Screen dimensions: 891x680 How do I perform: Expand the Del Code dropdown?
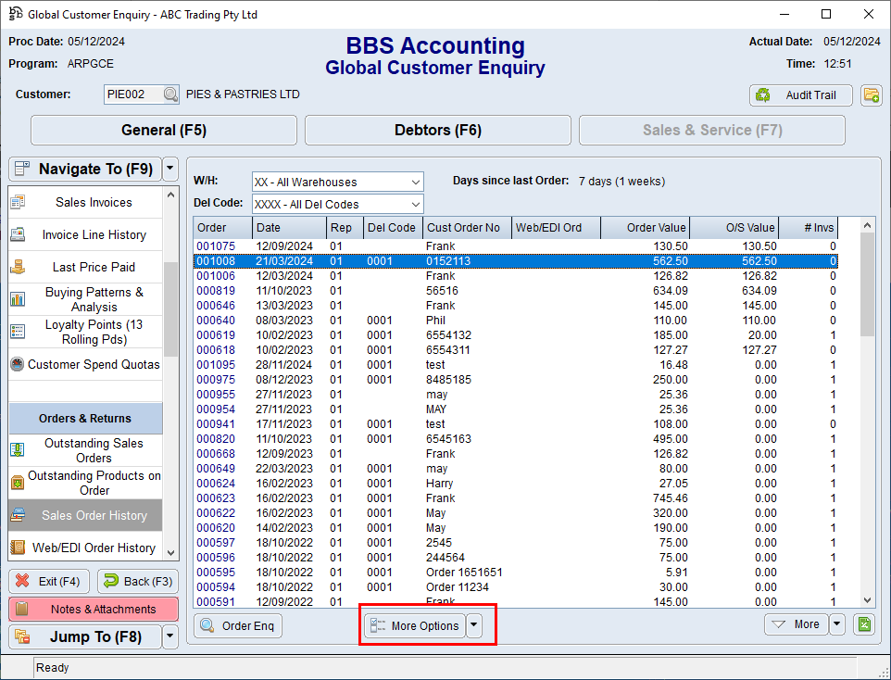(x=415, y=205)
